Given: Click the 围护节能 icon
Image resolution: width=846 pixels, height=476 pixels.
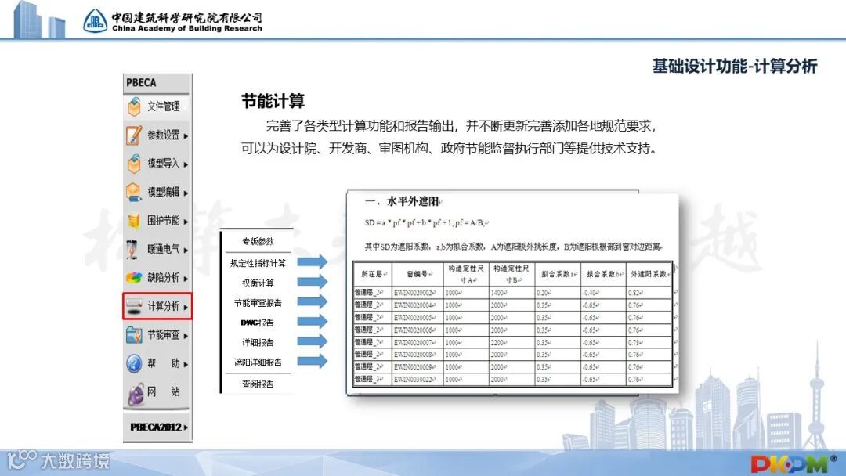Looking at the screenshot, I should 134,221.
